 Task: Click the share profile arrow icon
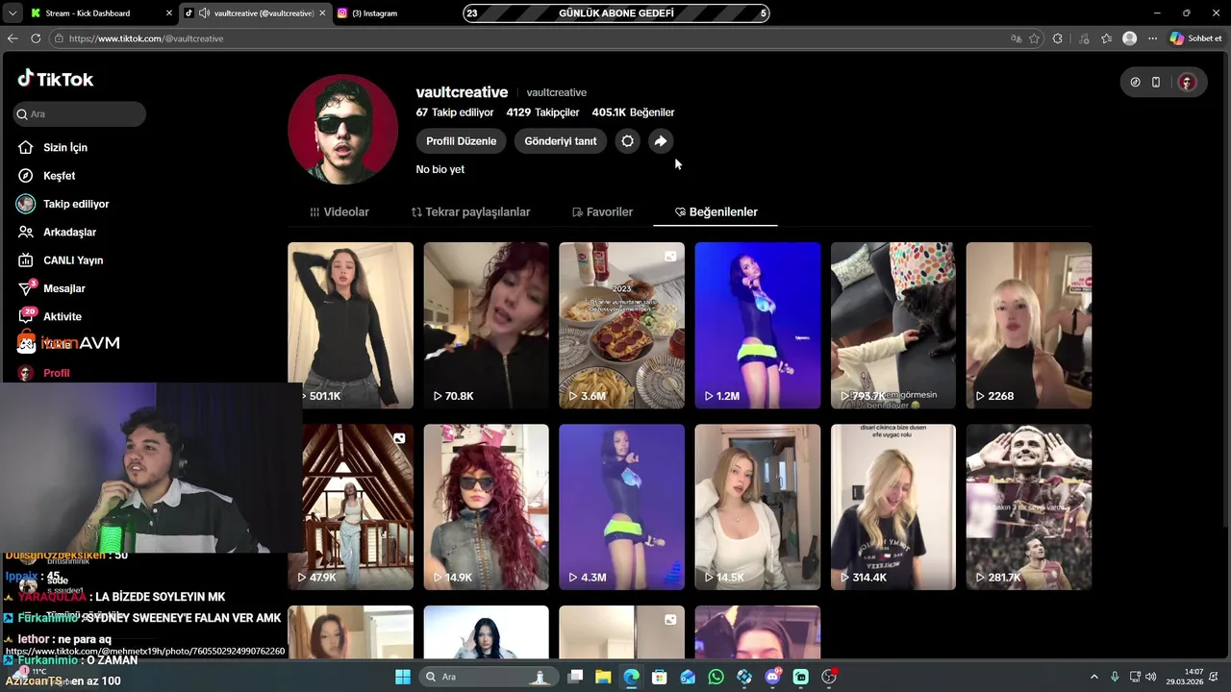(661, 141)
